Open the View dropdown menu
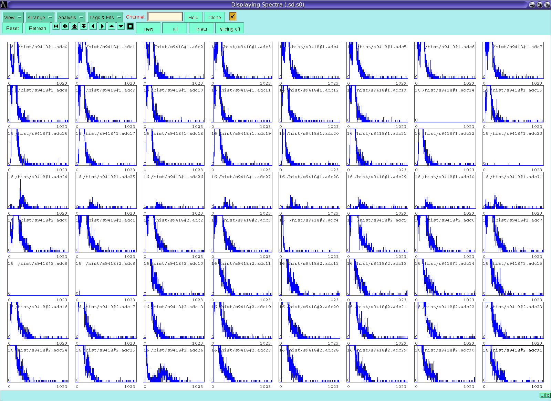The image size is (551, 401). point(13,18)
